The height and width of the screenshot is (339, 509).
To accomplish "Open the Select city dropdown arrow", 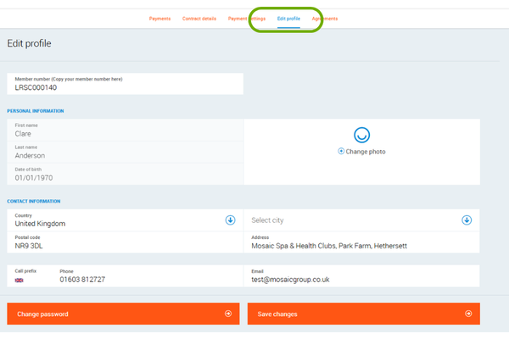I will pyautogui.click(x=467, y=220).
